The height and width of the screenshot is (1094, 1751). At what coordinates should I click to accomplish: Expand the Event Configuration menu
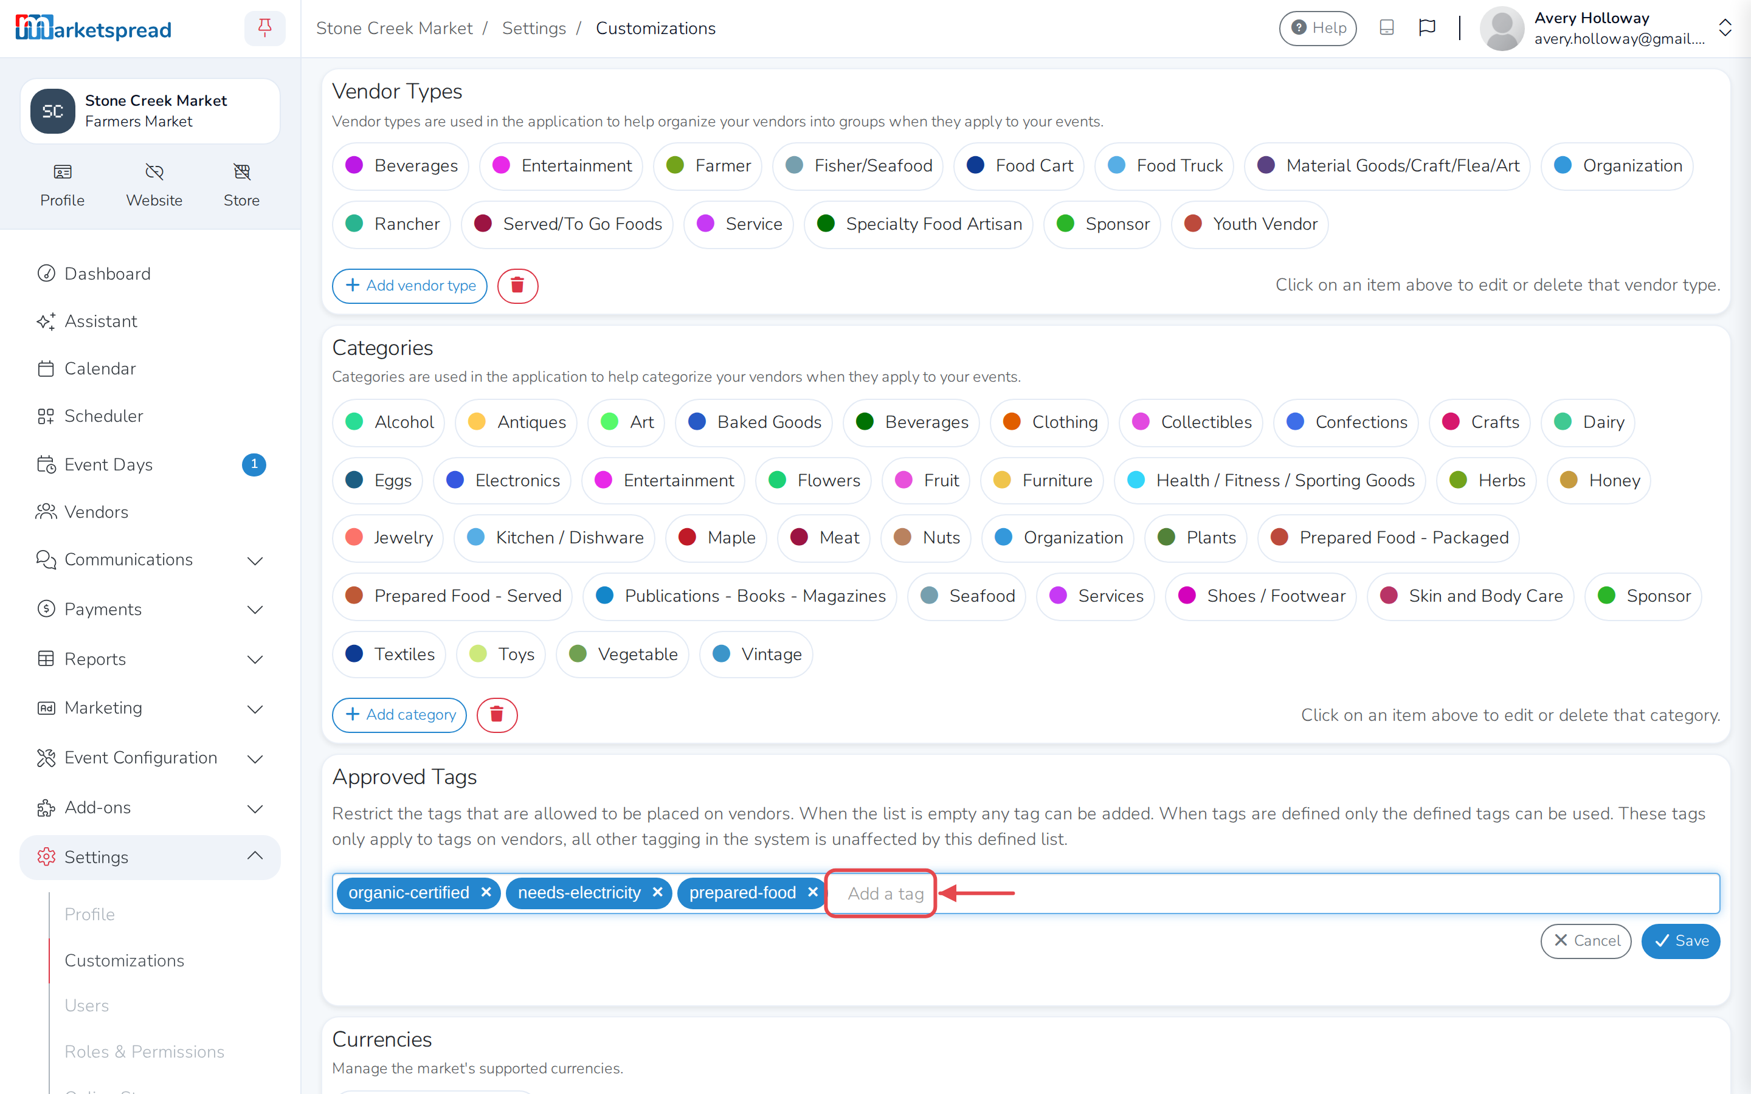tap(151, 757)
